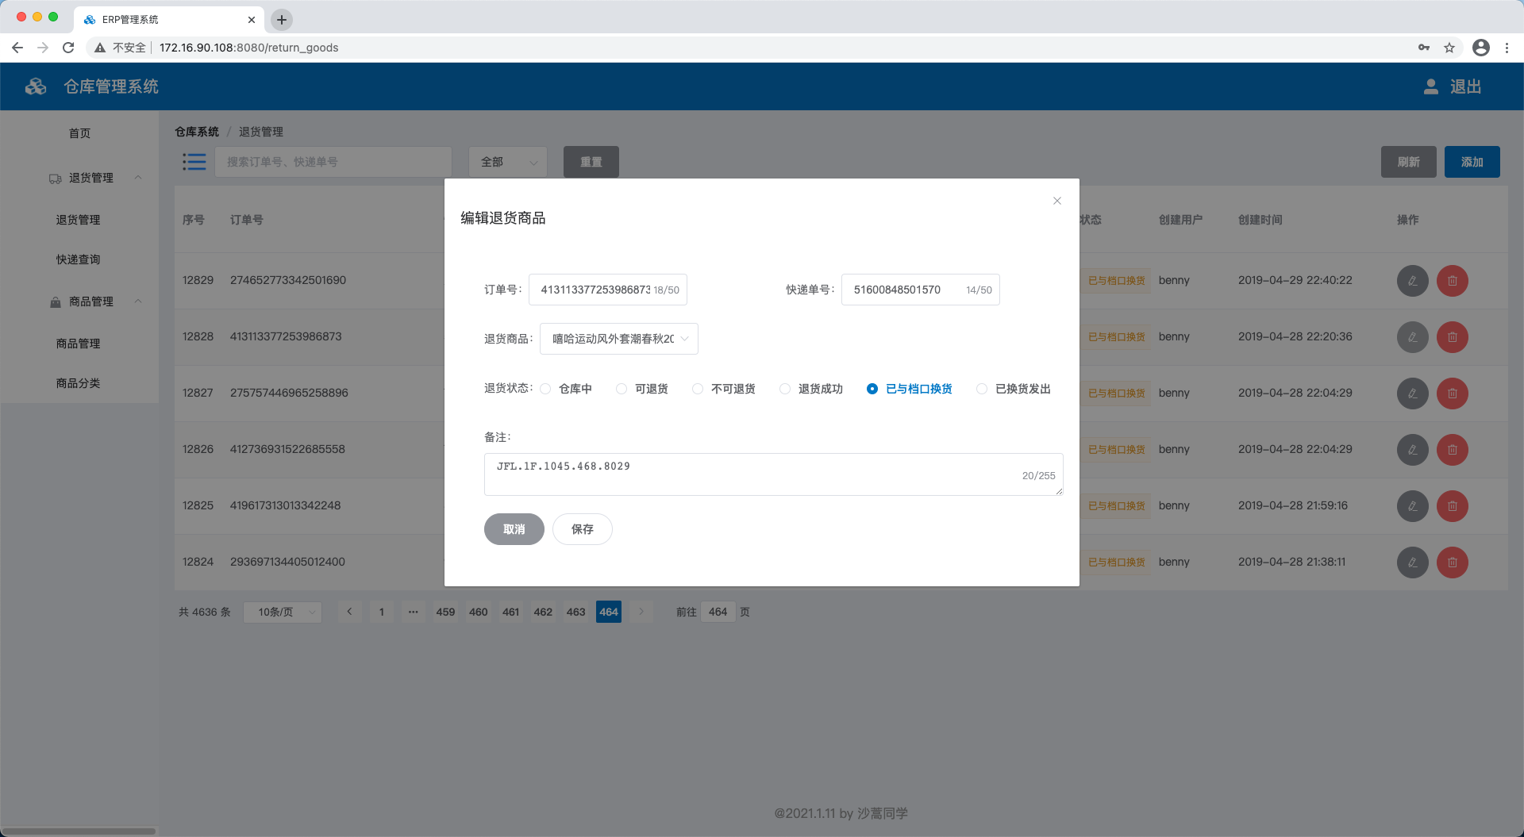Screen dimensions: 1524x837
Task: Log out via the 退出 link
Action: point(1466,86)
